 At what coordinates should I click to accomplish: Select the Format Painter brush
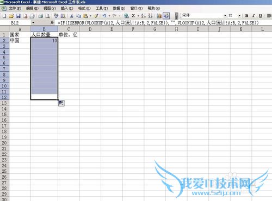coord(96,16)
